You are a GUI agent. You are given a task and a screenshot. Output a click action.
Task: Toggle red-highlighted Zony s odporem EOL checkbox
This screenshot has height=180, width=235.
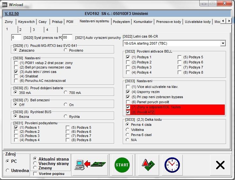(x=128, y=107)
